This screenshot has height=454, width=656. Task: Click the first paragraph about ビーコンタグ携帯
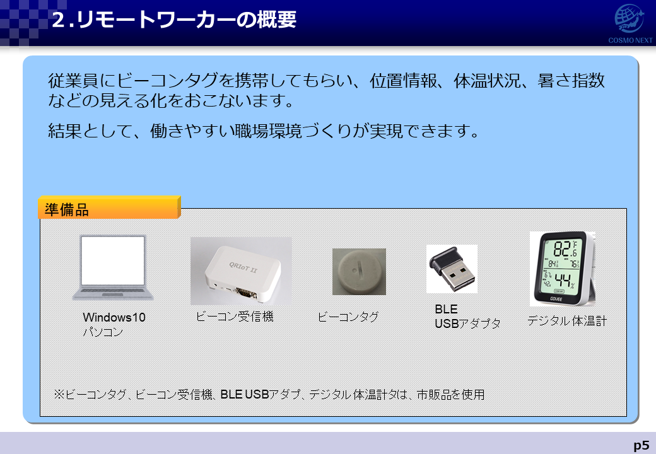coord(326,90)
